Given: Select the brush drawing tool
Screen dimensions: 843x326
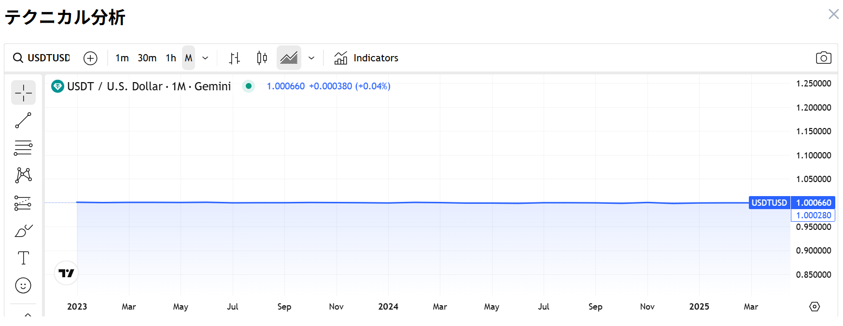Looking at the screenshot, I should [23, 231].
